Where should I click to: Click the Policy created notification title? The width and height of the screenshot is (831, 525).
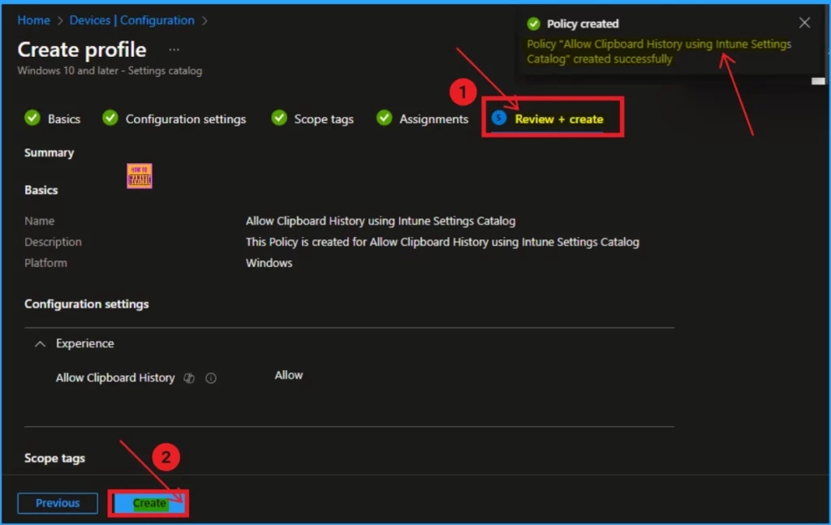(x=583, y=24)
